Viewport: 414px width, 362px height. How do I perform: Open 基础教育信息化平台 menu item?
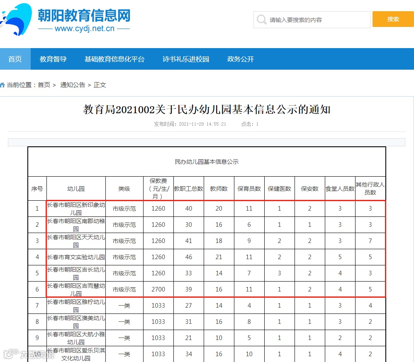(114, 59)
